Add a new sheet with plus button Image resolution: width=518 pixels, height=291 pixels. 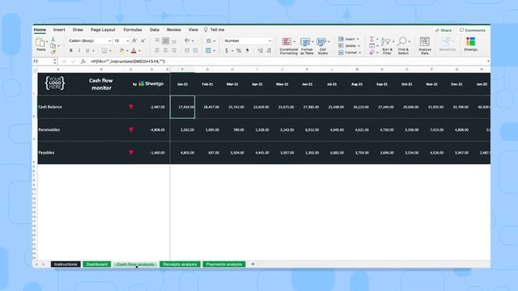253,264
